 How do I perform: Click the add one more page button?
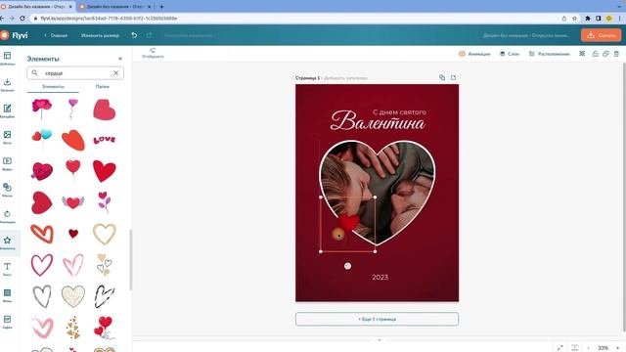[x=377, y=319]
